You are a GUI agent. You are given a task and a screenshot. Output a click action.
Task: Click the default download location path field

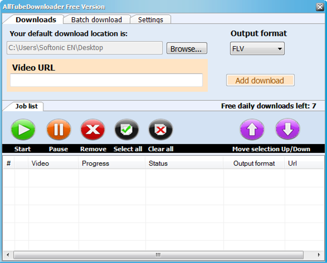pyautogui.click(x=84, y=48)
